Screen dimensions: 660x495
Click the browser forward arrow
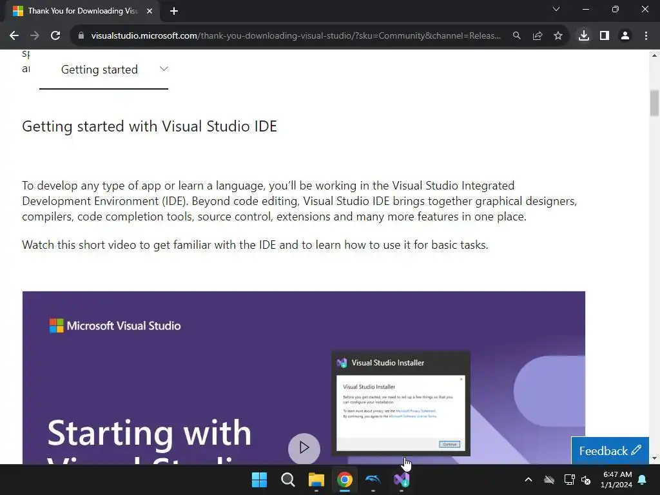pyautogui.click(x=35, y=36)
